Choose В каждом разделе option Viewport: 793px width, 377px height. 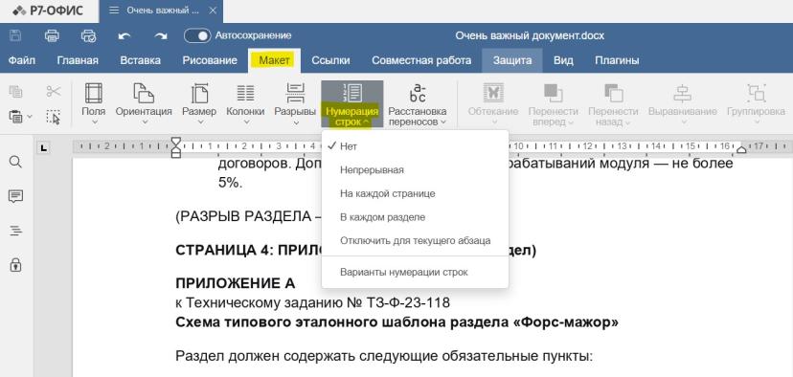(x=415, y=217)
